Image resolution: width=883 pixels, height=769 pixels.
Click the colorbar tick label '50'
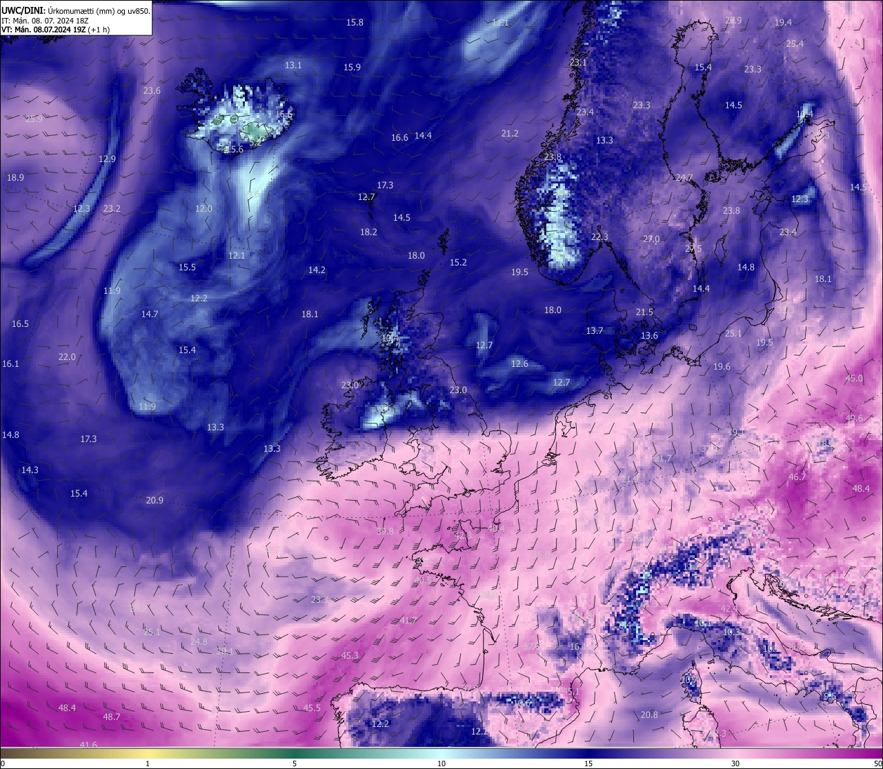[877, 763]
